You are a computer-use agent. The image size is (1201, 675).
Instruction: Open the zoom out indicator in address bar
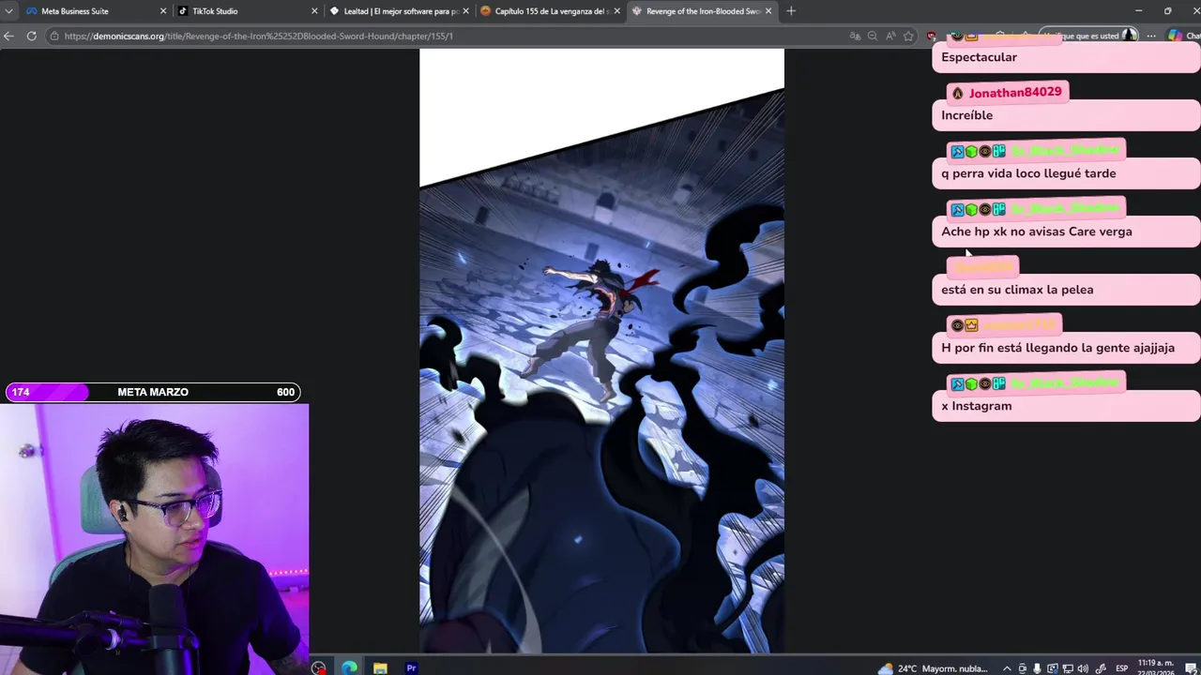[873, 36]
